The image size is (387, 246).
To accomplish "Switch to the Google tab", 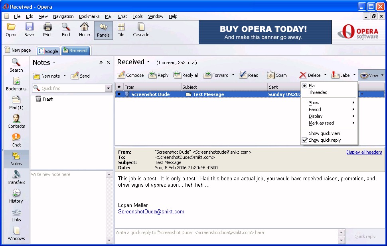I will coord(48,51).
